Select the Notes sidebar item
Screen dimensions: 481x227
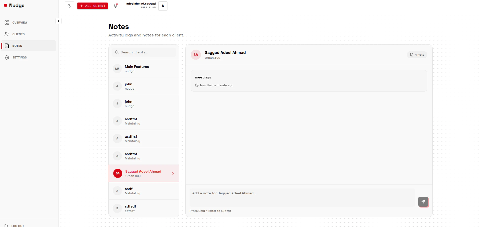click(x=28, y=46)
